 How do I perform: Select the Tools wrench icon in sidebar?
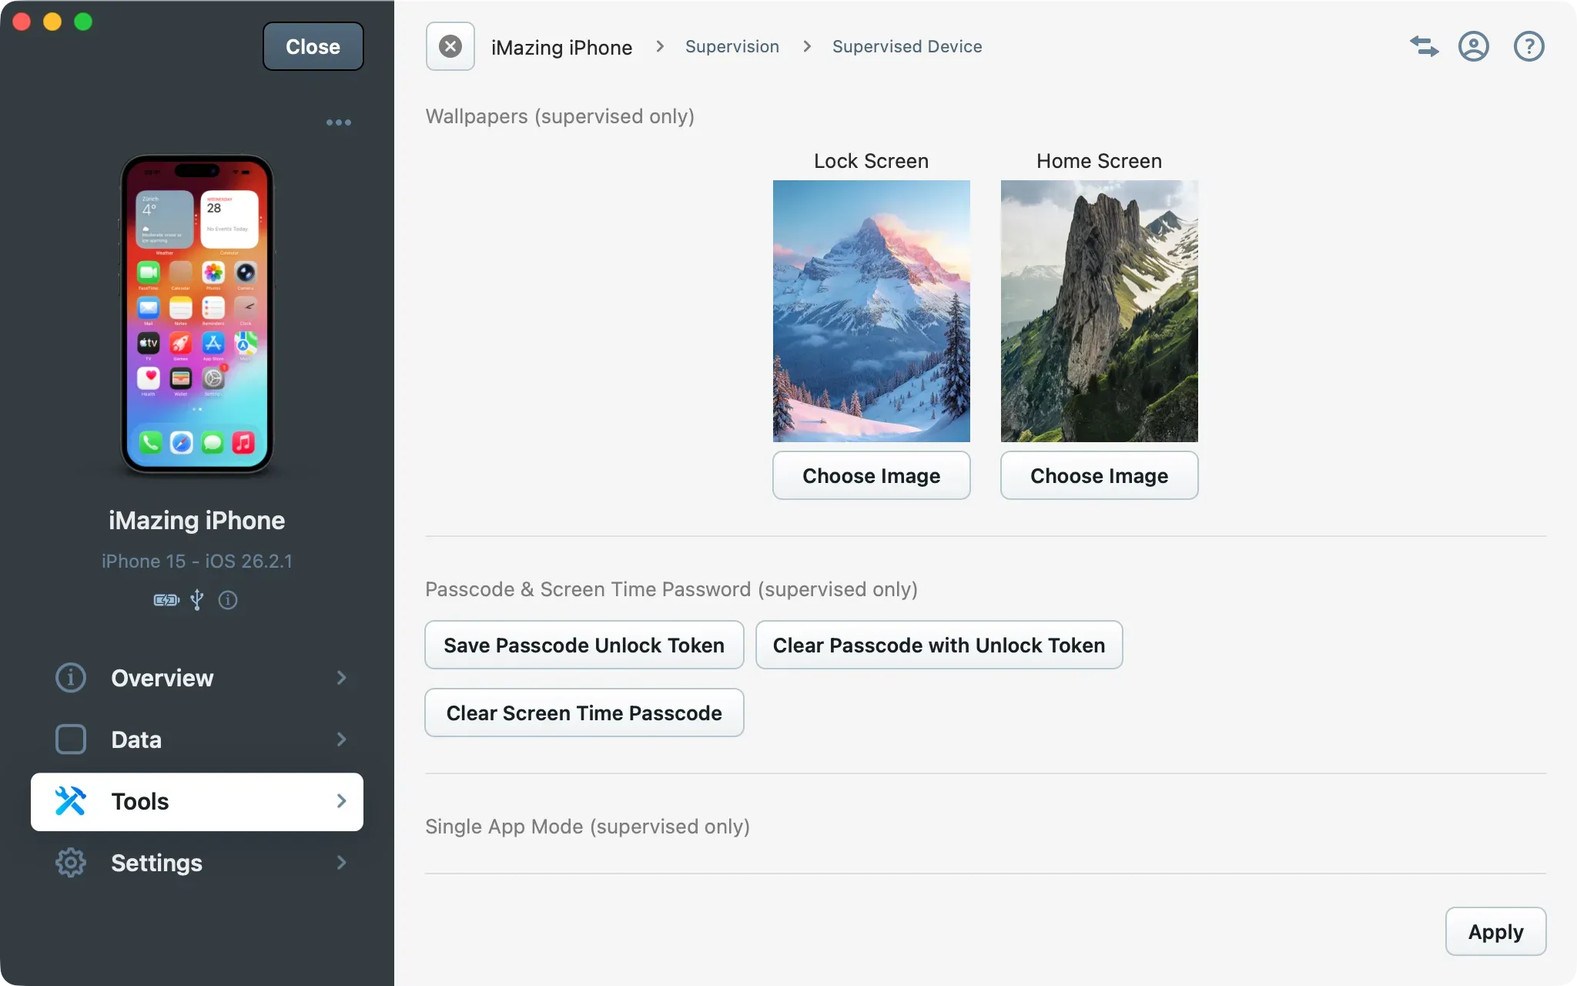[69, 801]
